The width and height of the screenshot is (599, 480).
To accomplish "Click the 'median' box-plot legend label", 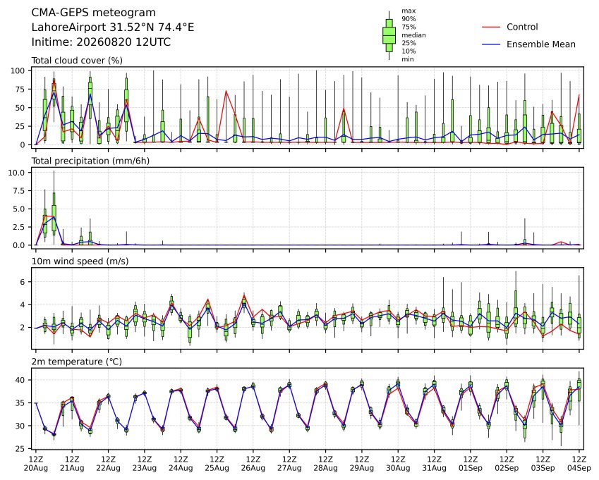I will 413,35.
